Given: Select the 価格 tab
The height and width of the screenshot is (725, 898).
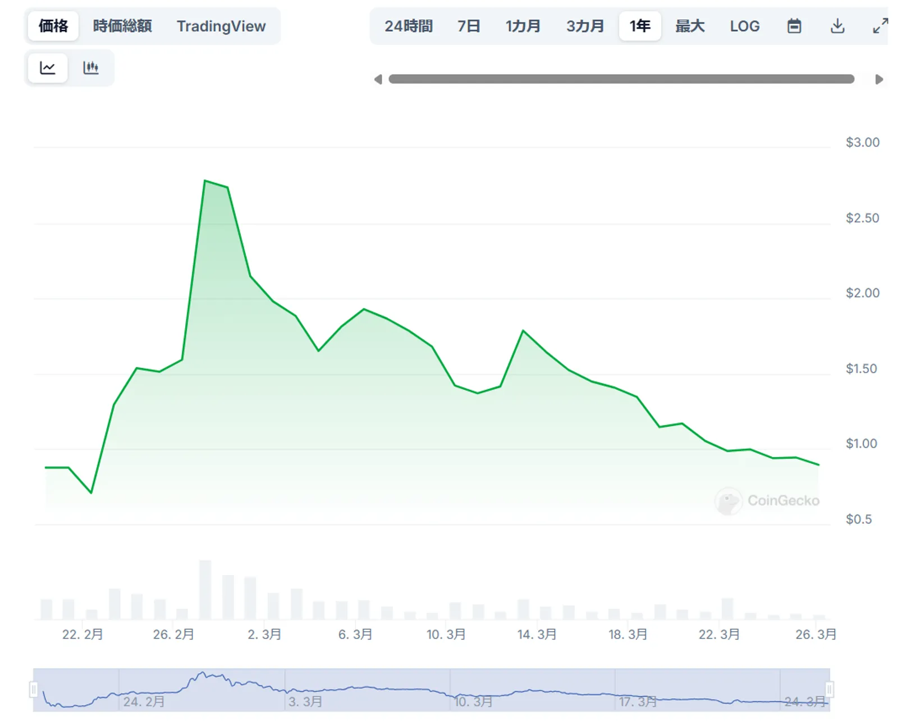Looking at the screenshot, I should (x=53, y=26).
